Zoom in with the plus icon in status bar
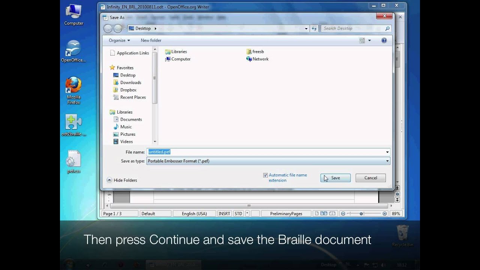 click(x=384, y=214)
